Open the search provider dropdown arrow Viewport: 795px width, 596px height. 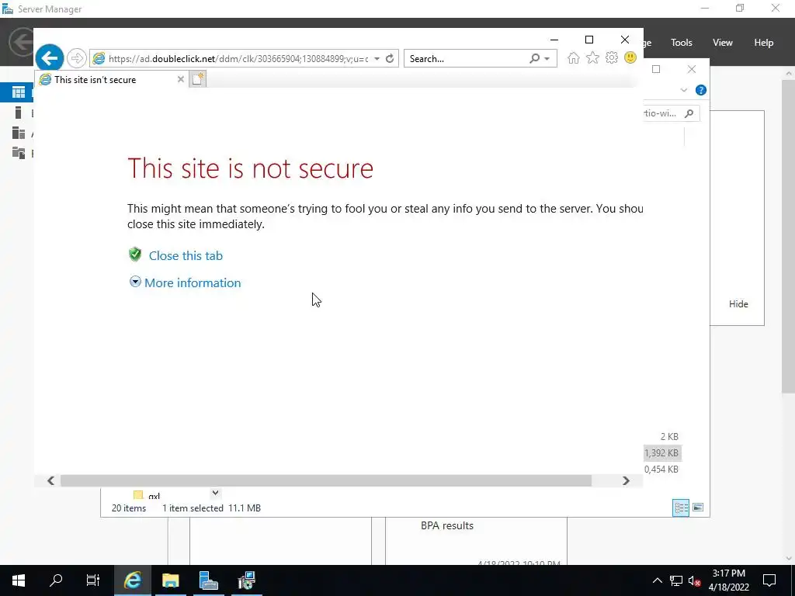point(547,59)
